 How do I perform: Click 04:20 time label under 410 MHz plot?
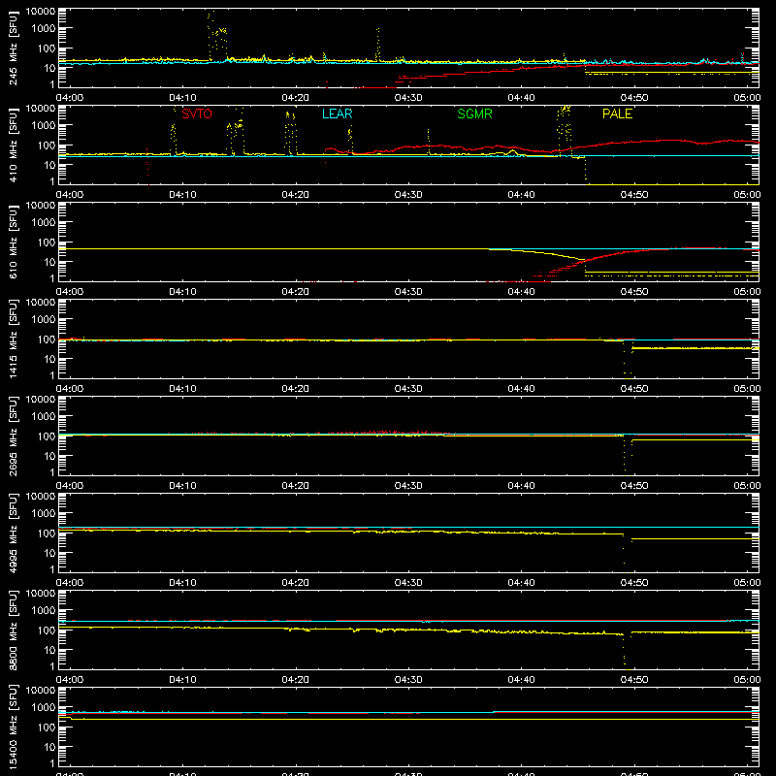(x=296, y=195)
